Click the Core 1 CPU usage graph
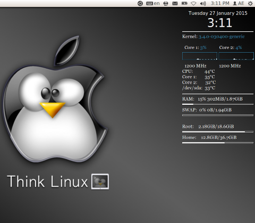 [x=200, y=56]
